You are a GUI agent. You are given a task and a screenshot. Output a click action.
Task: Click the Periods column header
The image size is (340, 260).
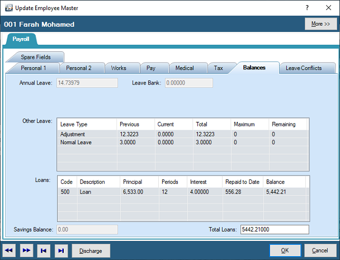point(173,182)
